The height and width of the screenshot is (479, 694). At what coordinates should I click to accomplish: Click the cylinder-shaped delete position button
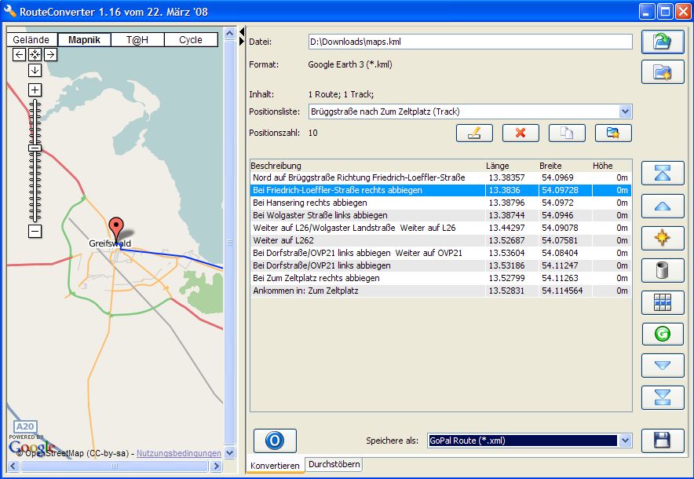(663, 270)
